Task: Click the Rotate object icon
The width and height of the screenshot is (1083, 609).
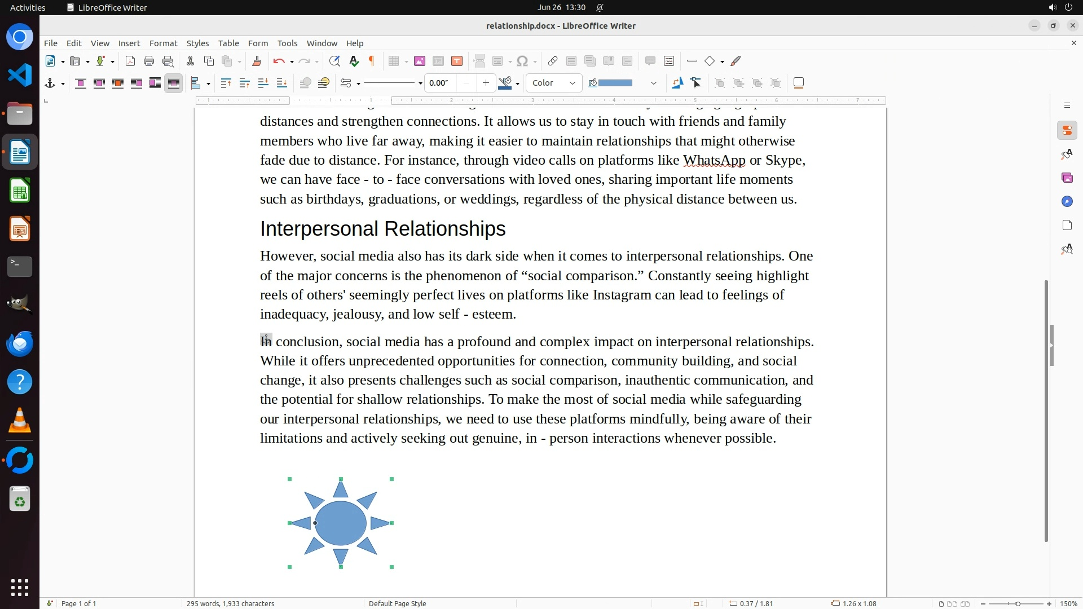Action: pos(677,83)
